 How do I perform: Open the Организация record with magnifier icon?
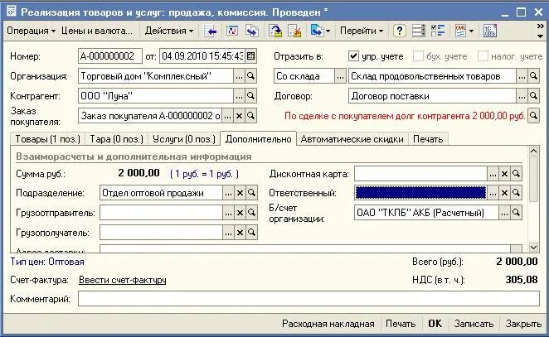pos(250,76)
